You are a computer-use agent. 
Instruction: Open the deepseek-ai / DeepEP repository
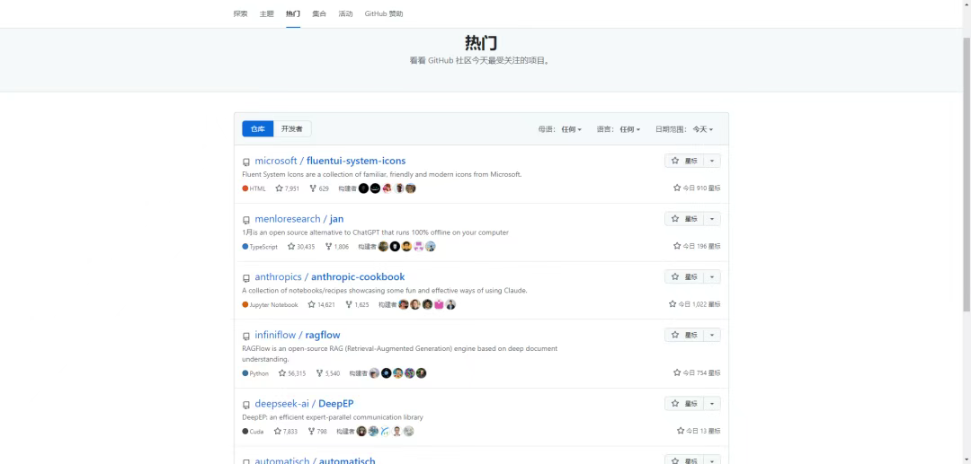click(x=304, y=404)
